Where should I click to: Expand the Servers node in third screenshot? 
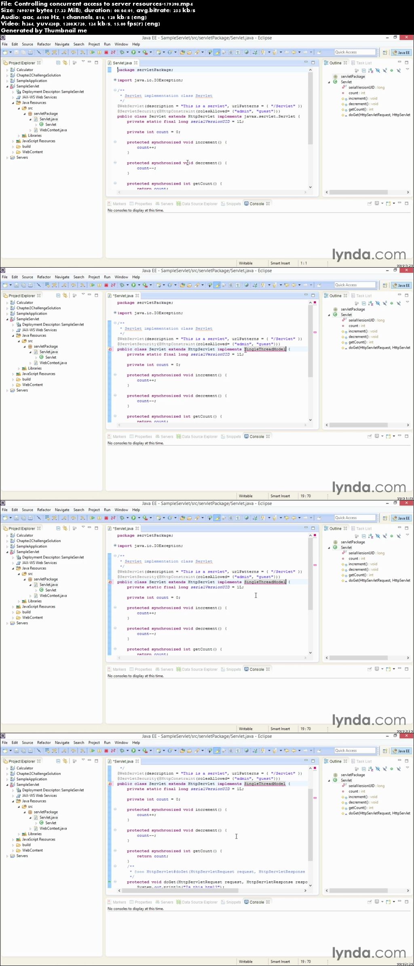coord(7,623)
